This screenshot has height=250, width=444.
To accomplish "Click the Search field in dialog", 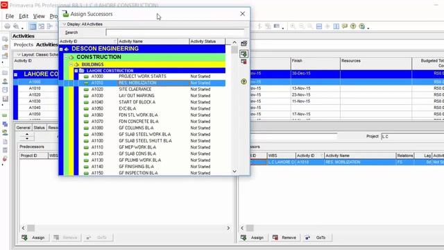I will (175, 33).
